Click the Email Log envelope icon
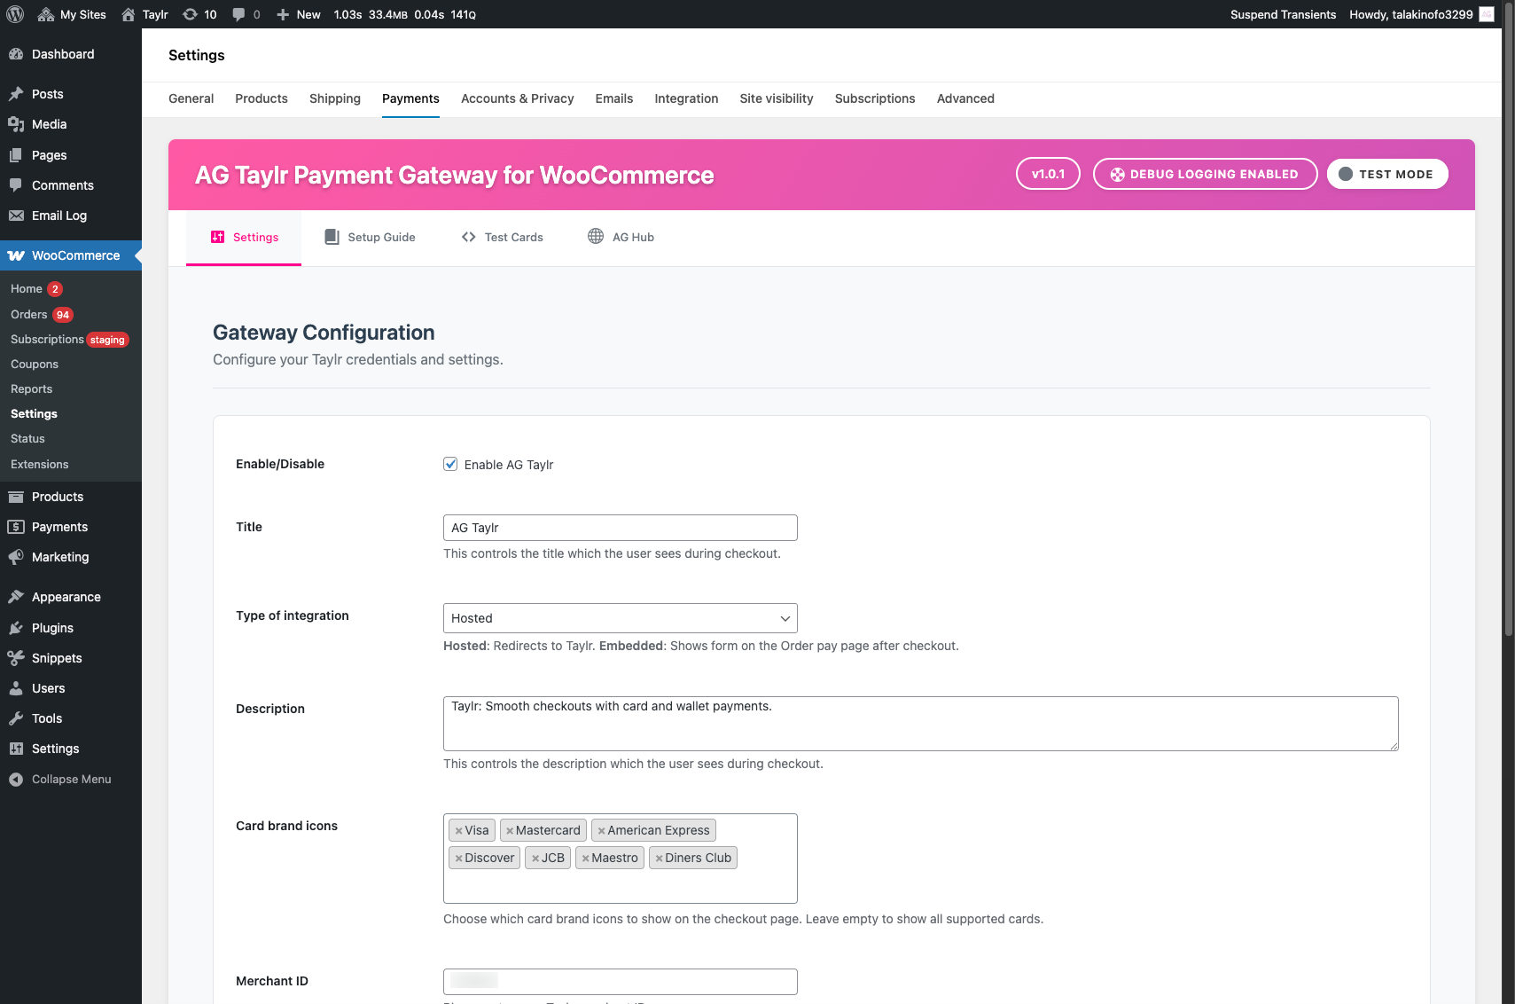Image resolution: width=1515 pixels, height=1004 pixels. pos(16,216)
